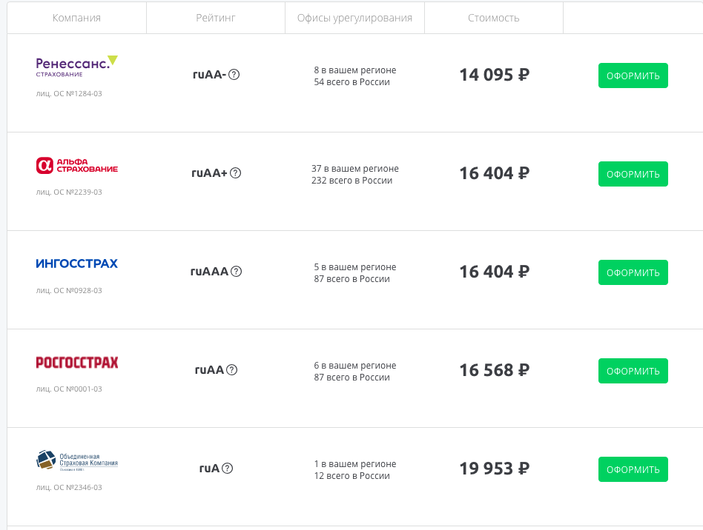Click the Компания column header
Screen dimensions: 703x530
pos(76,18)
